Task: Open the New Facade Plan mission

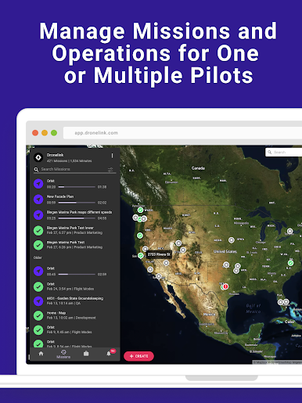Action: [75, 200]
